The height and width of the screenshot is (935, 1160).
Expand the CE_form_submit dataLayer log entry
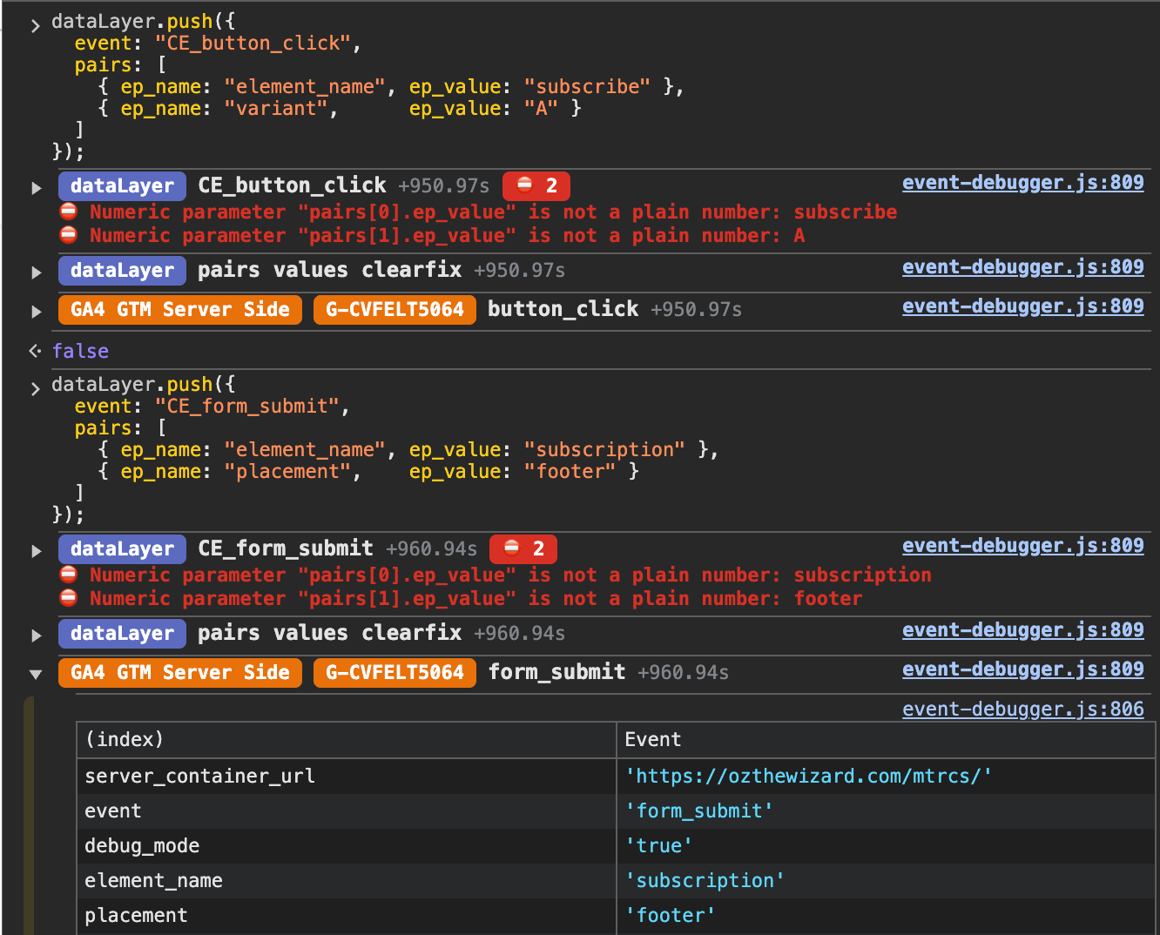(37, 550)
